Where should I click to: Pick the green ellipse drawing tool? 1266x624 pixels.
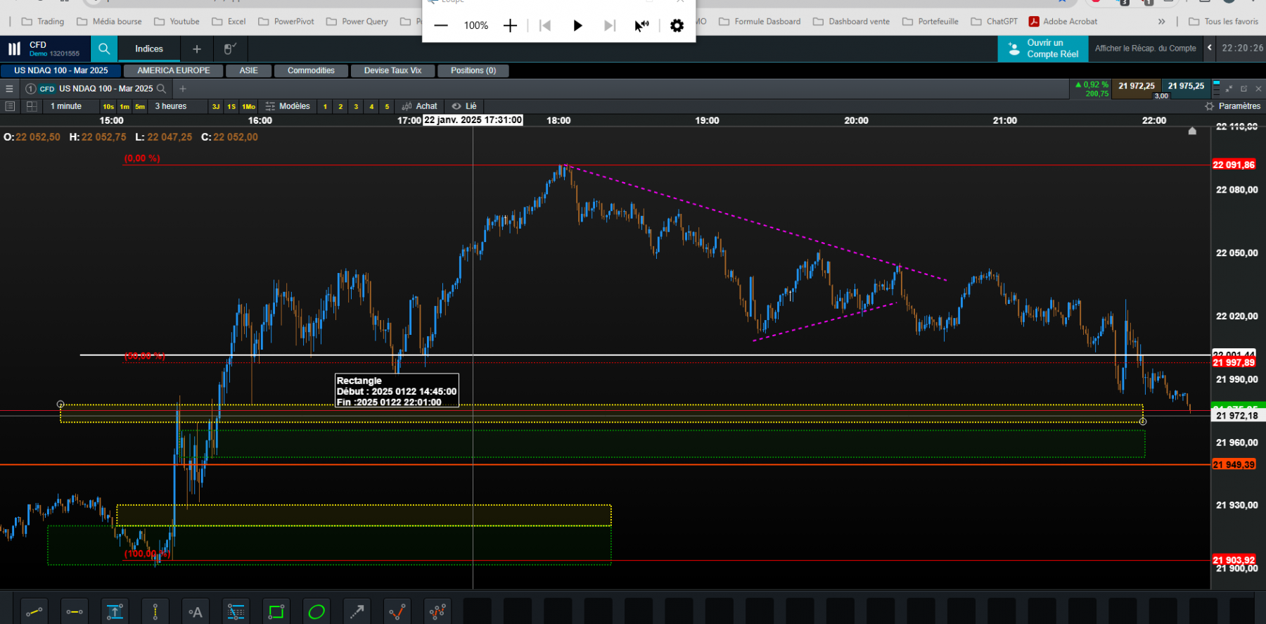coord(316,612)
